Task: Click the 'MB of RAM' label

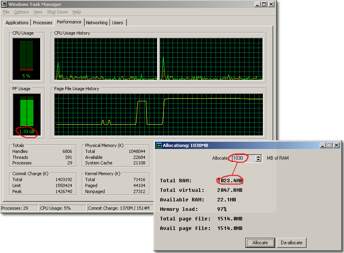Action: coord(278,158)
